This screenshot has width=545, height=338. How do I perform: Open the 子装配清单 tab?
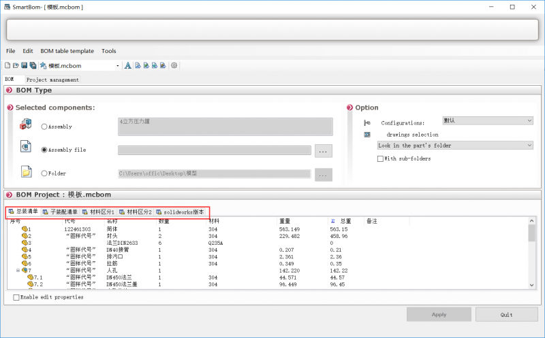pyautogui.click(x=60, y=212)
